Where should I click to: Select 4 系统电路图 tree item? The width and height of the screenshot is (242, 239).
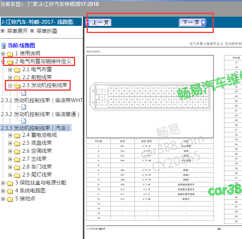[x=30, y=190]
